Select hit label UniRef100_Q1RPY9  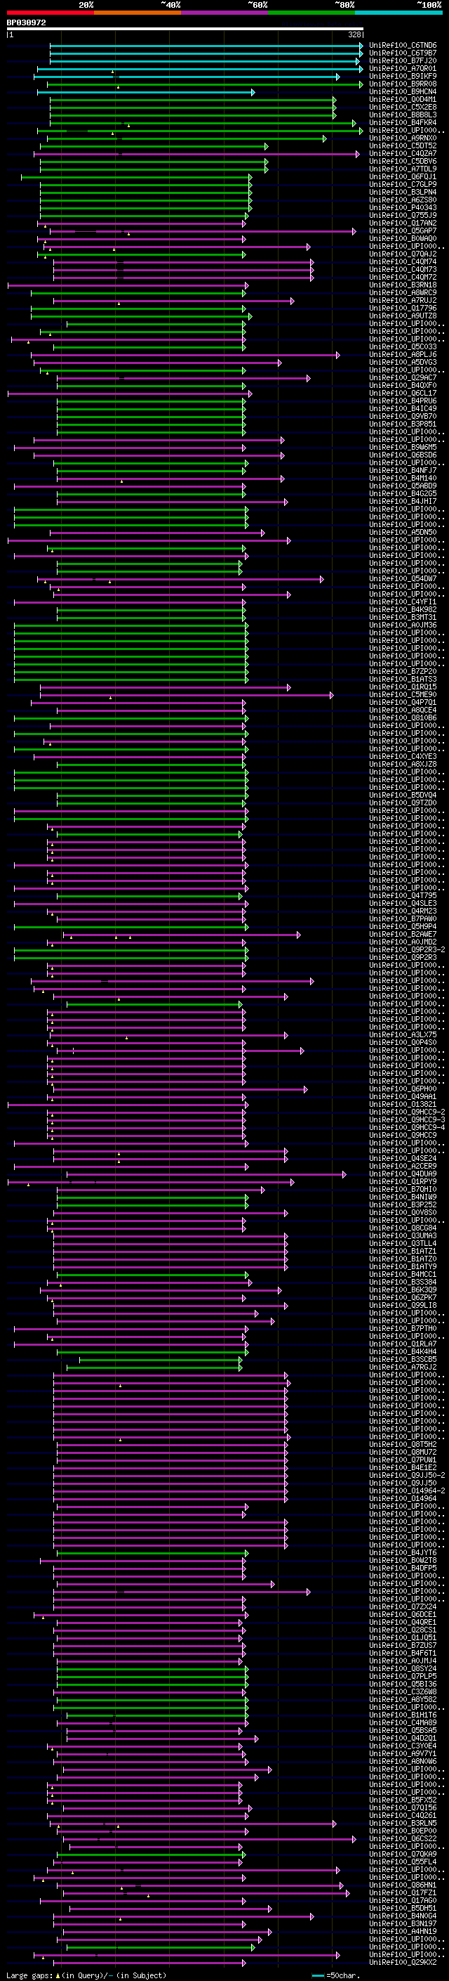402,1182
